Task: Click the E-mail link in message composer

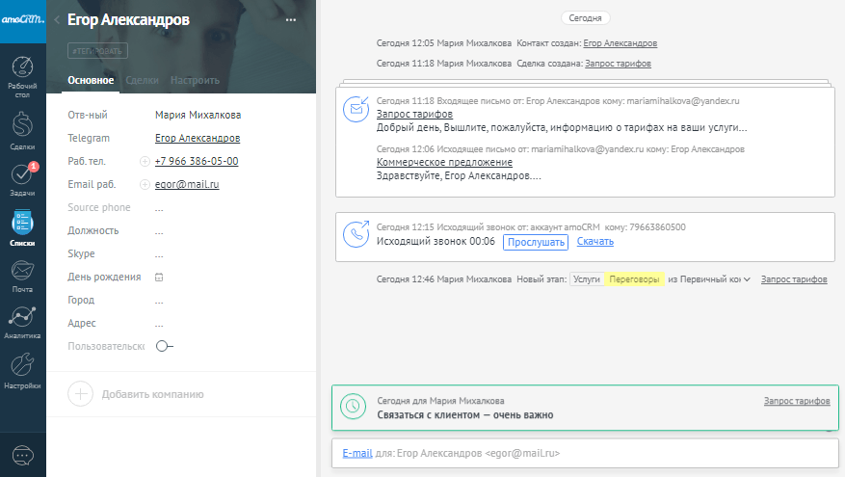Action: click(x=357, y=452)
